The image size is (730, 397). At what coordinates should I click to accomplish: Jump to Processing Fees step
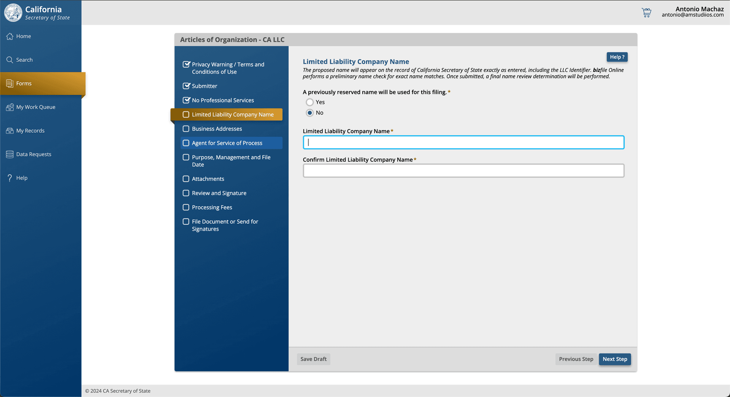coord(212,207)
